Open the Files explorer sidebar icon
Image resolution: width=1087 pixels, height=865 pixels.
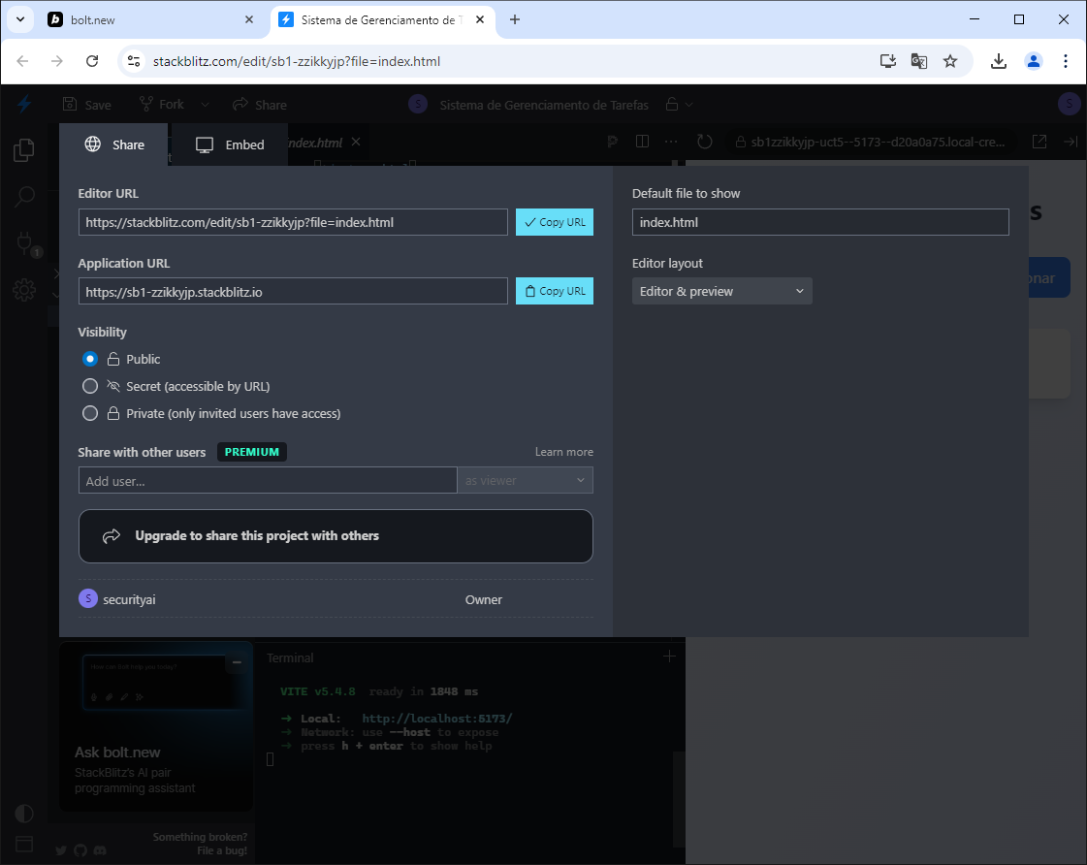tap(24, 149)
